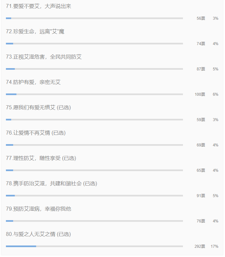
Task: Click the 6% percentage label
Action: click(x=215, y=94)
